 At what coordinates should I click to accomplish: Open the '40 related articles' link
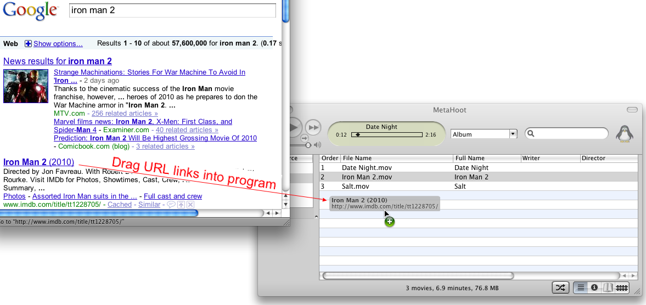(x=187, y=129)
